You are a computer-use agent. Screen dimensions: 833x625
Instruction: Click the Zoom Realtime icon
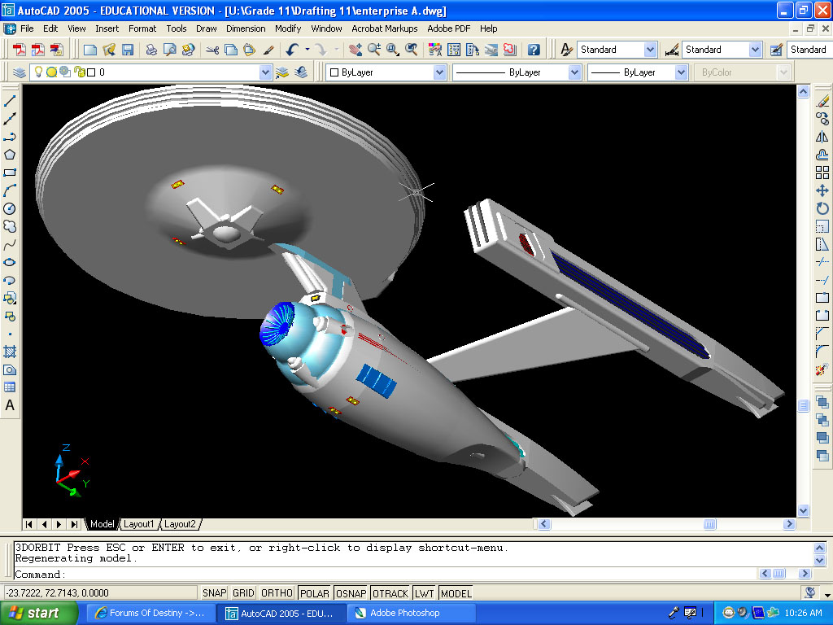[374, 50]
